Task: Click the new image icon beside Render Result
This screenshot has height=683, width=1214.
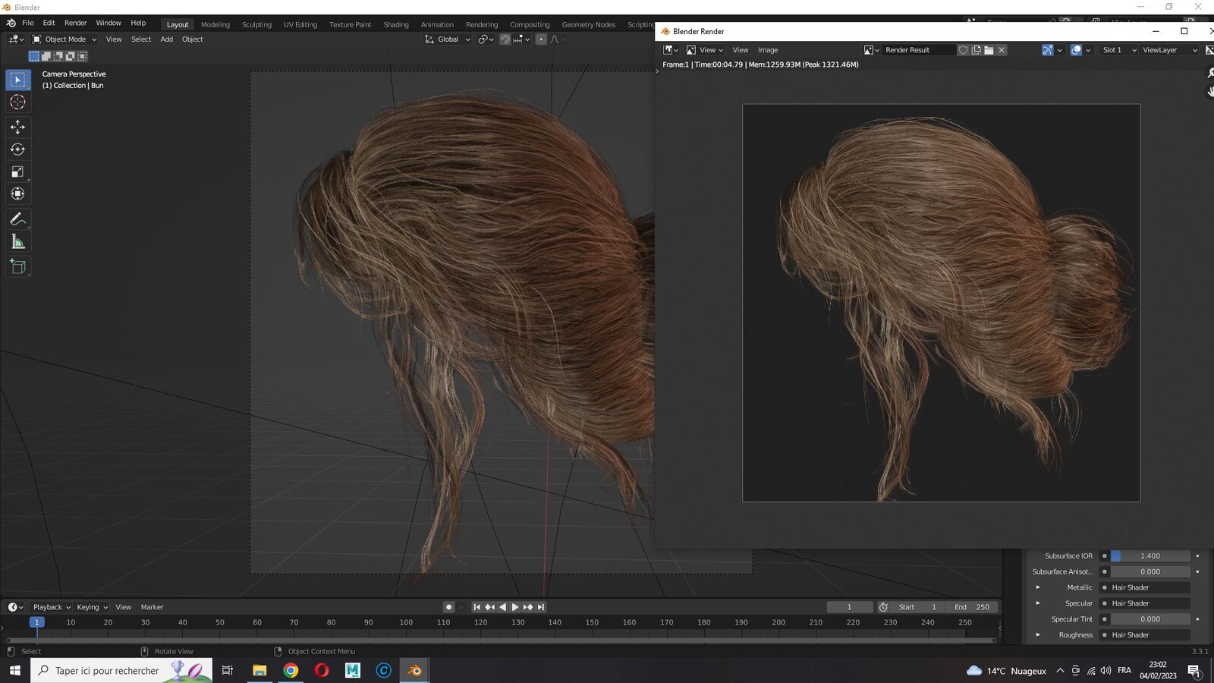Action: click(x=977, y=50)
